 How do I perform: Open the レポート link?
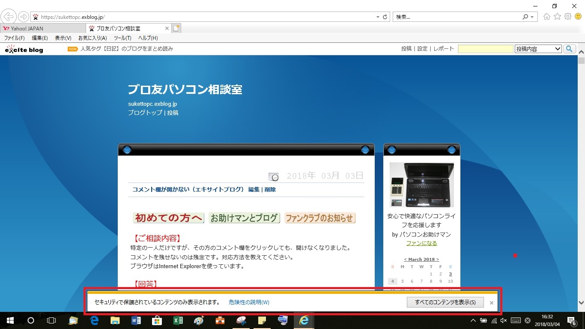[x=444, y=49]
